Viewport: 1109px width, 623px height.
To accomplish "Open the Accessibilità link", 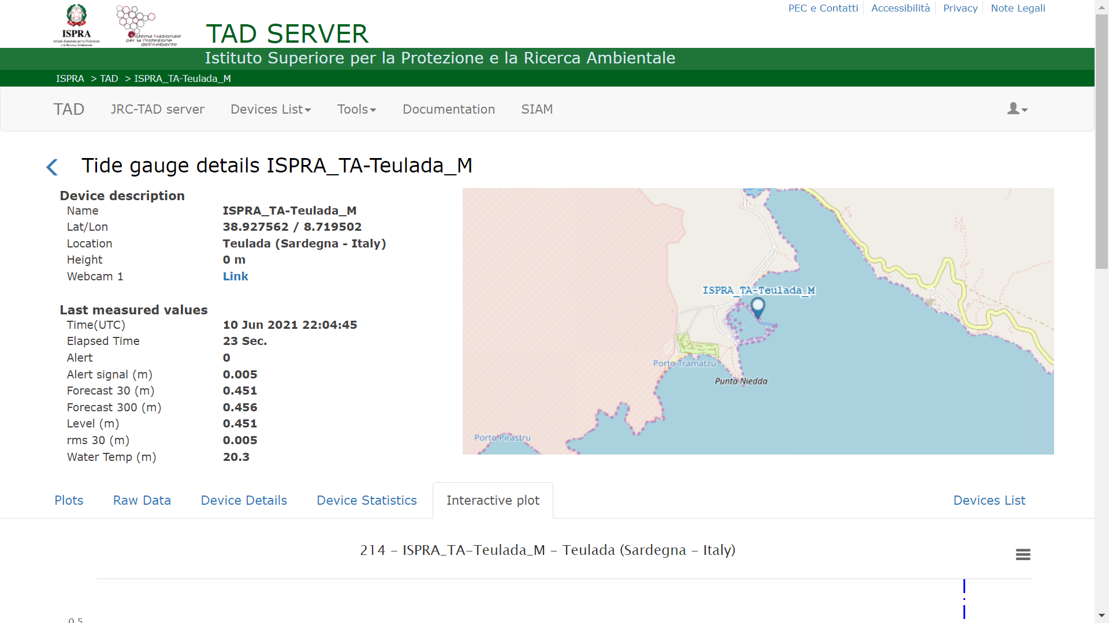I will pyautogui.click(x=900, y=8).
